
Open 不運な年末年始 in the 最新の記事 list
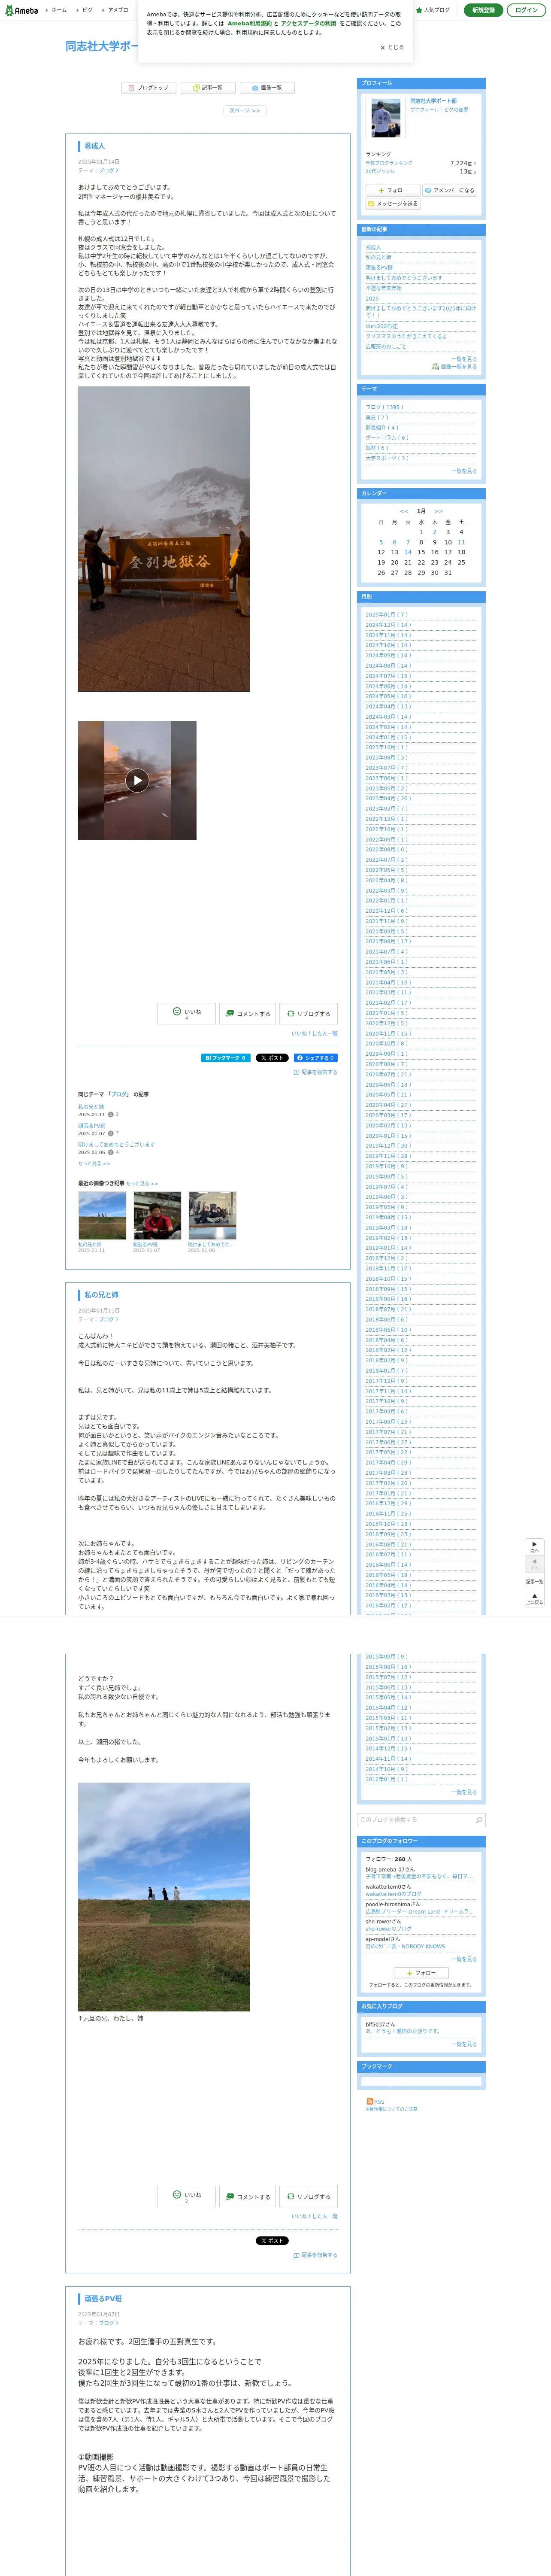[384, 288]
